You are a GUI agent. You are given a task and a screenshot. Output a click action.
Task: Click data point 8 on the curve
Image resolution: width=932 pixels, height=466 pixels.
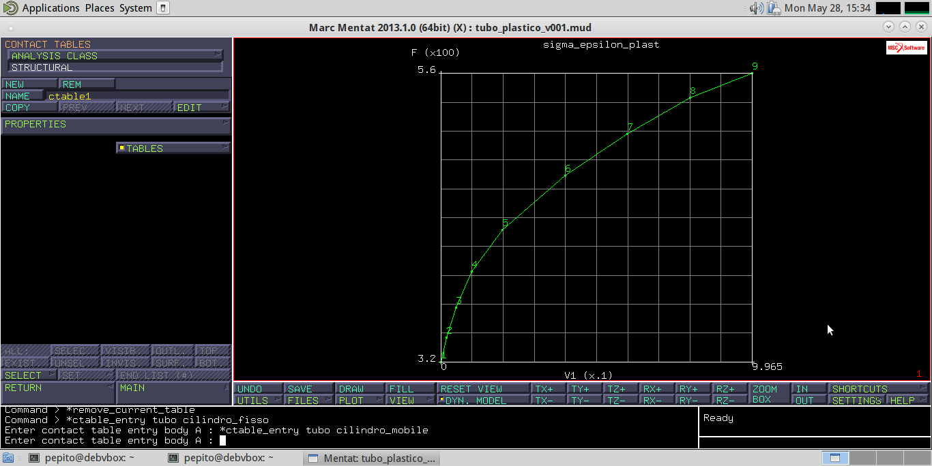(690, 97)
